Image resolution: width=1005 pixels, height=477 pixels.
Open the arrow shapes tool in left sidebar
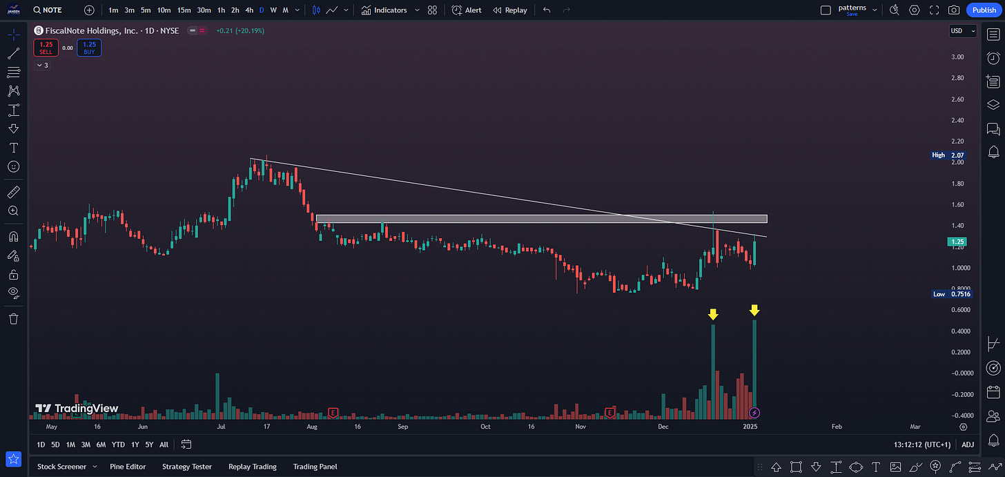point(13,129)
